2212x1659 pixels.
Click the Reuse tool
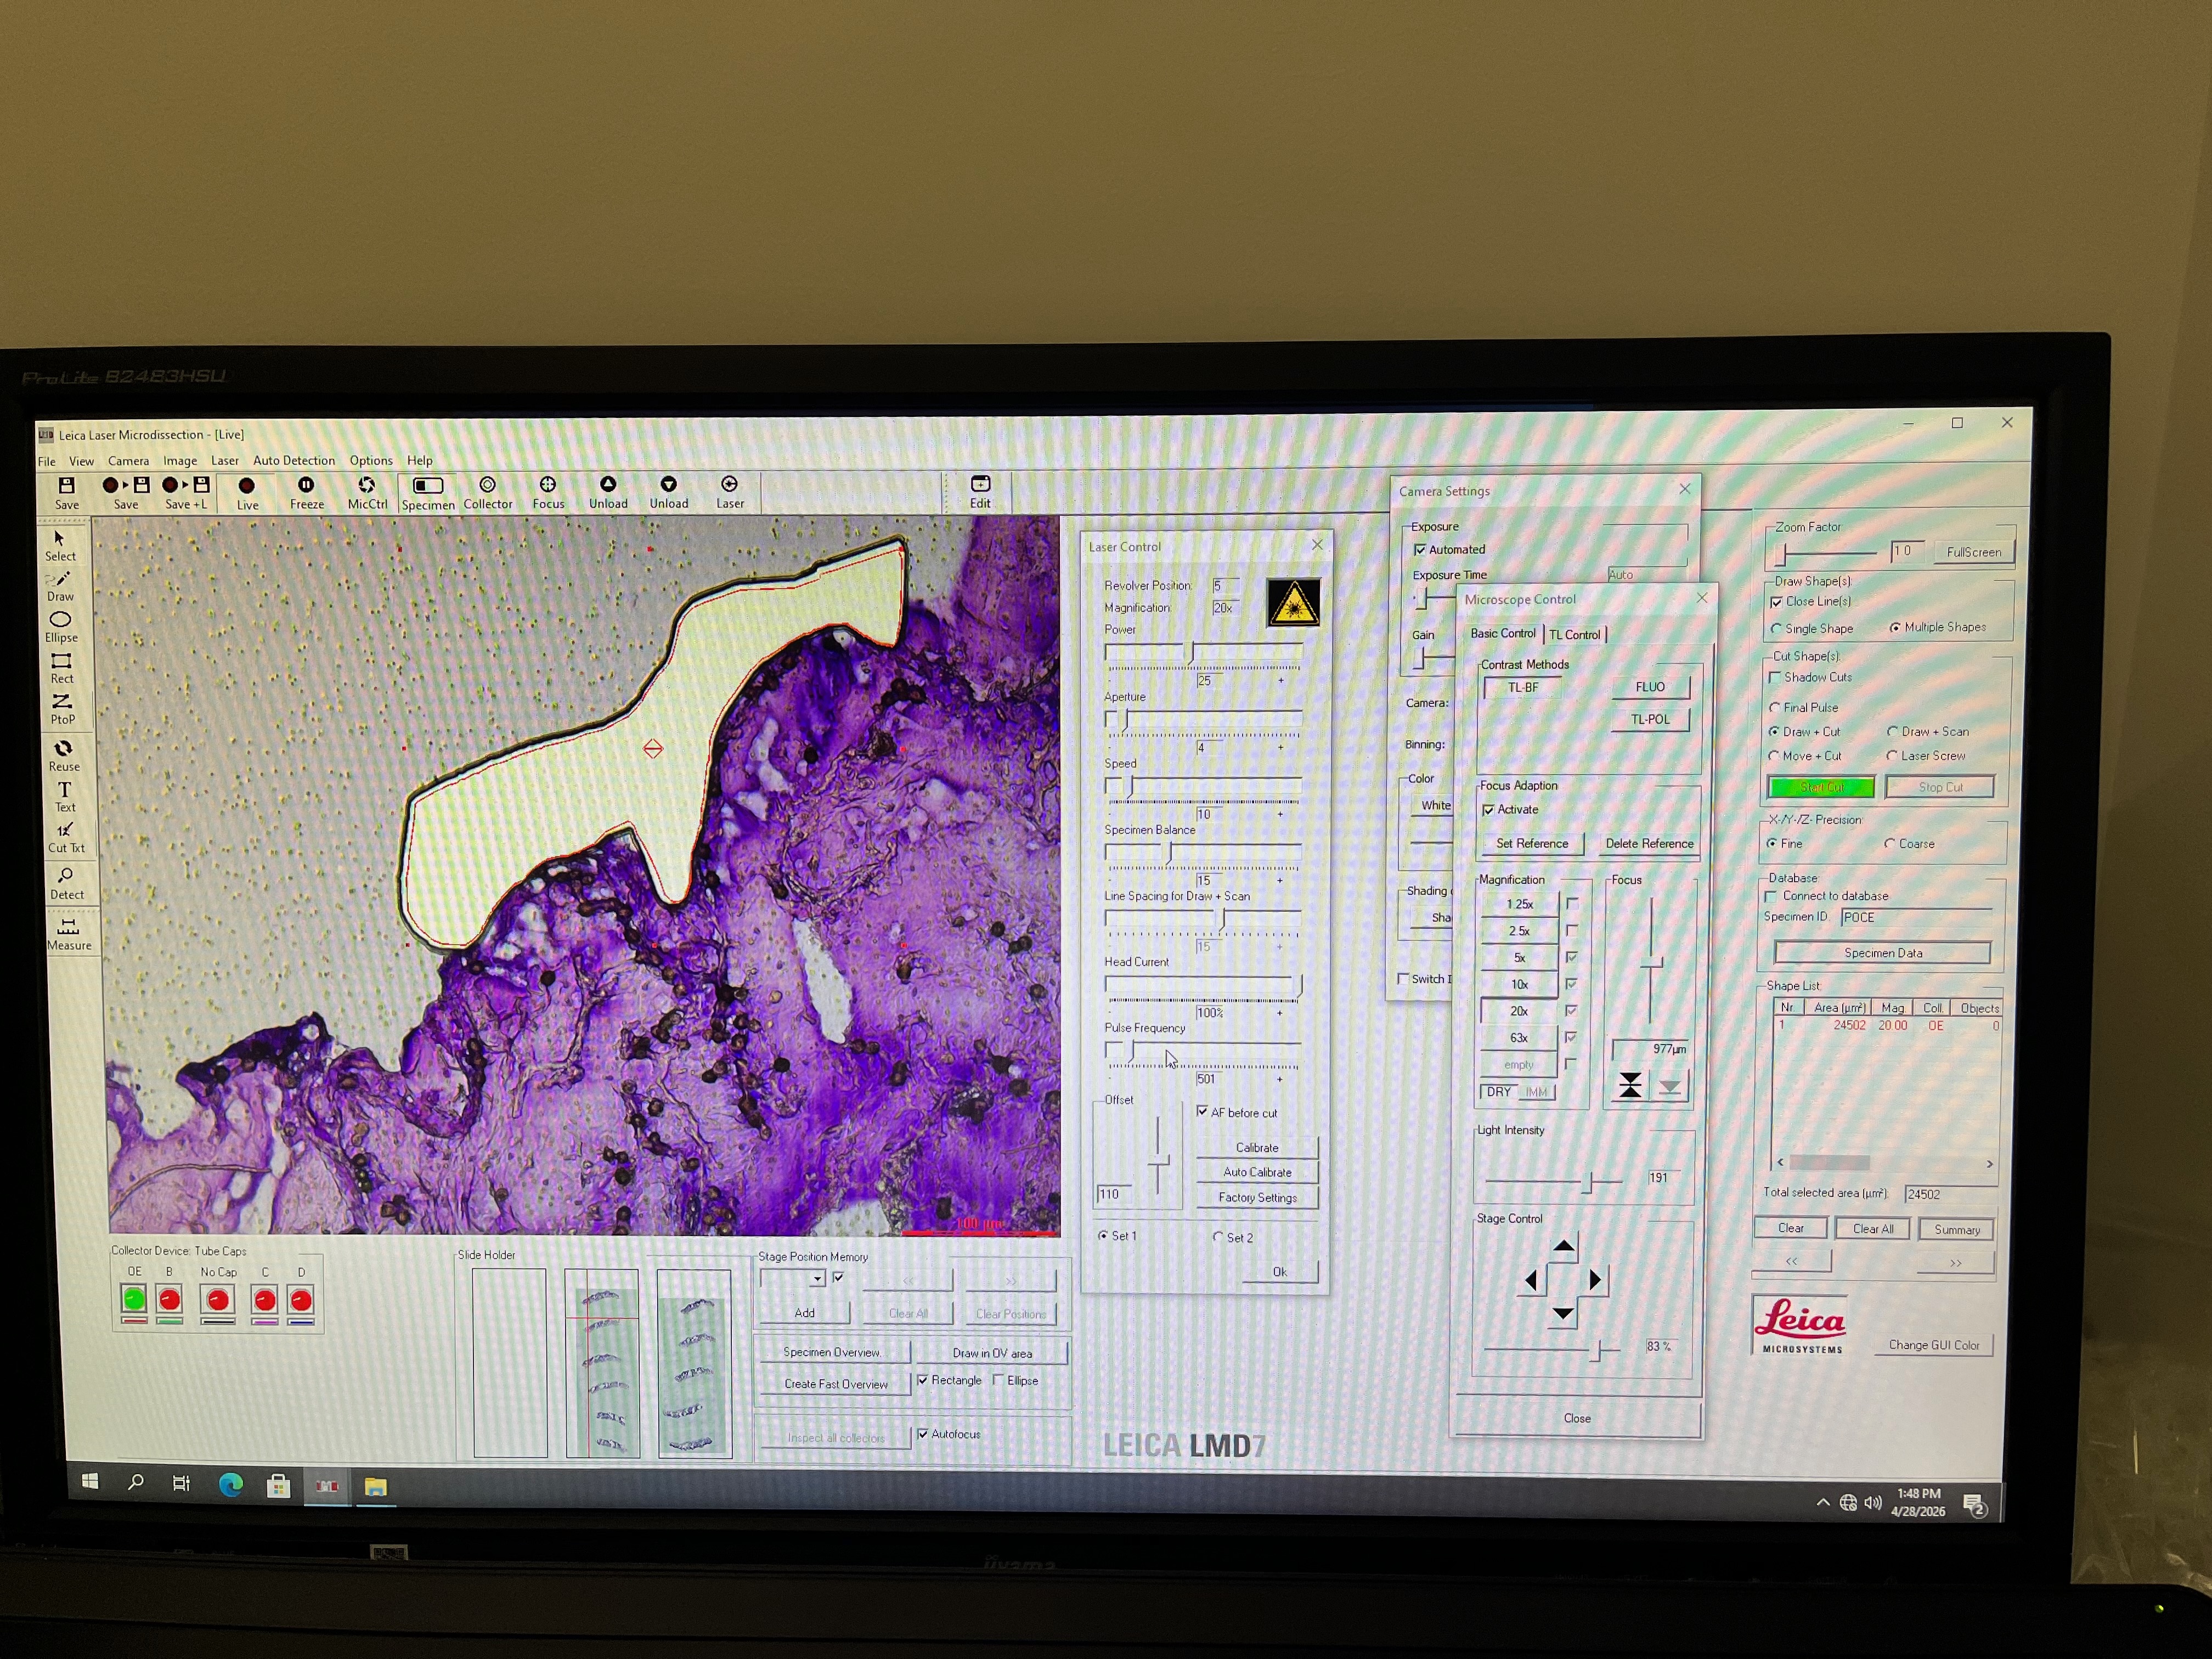point(63,756)
